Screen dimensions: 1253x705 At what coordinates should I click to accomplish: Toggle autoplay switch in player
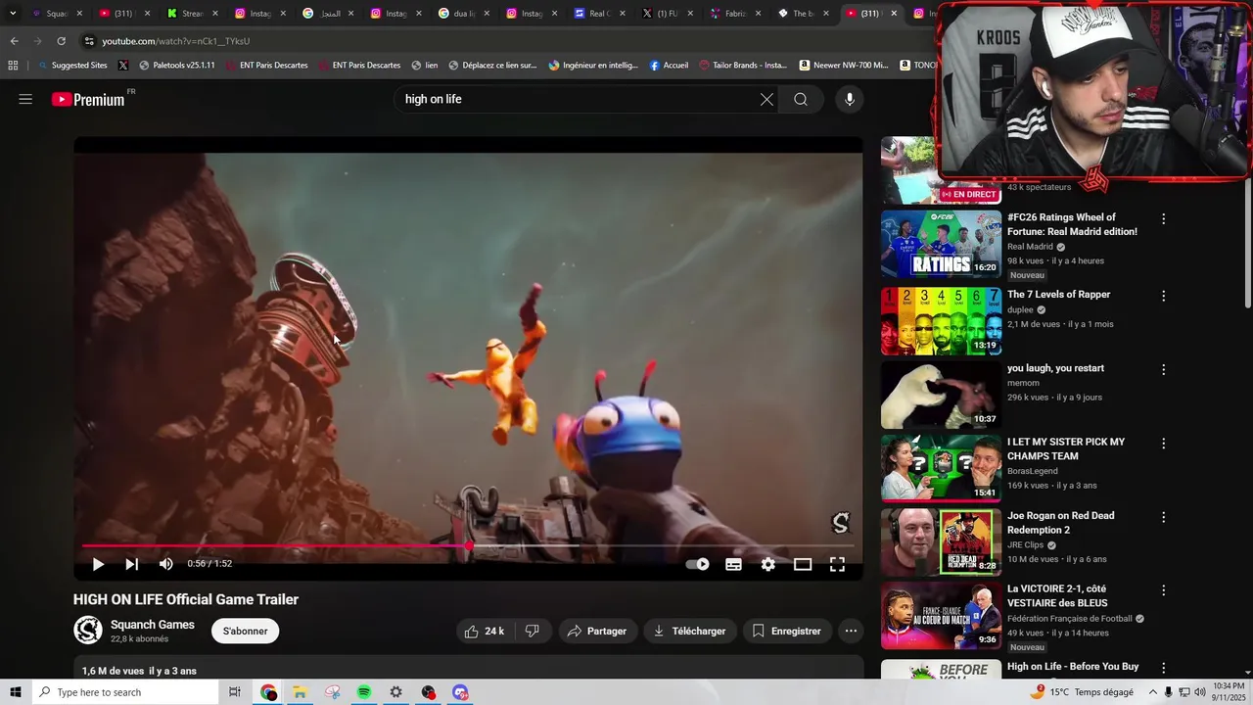(698, 564)
